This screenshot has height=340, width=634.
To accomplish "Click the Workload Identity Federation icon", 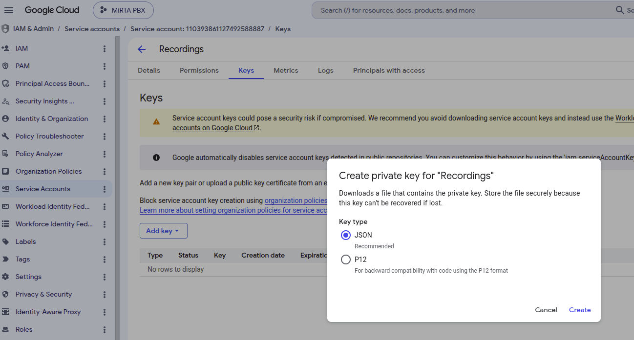I will (x=5, y=206).
